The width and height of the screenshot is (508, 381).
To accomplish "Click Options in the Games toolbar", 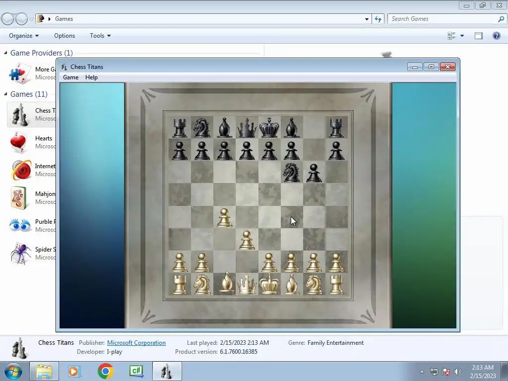I will click(64, 36).
